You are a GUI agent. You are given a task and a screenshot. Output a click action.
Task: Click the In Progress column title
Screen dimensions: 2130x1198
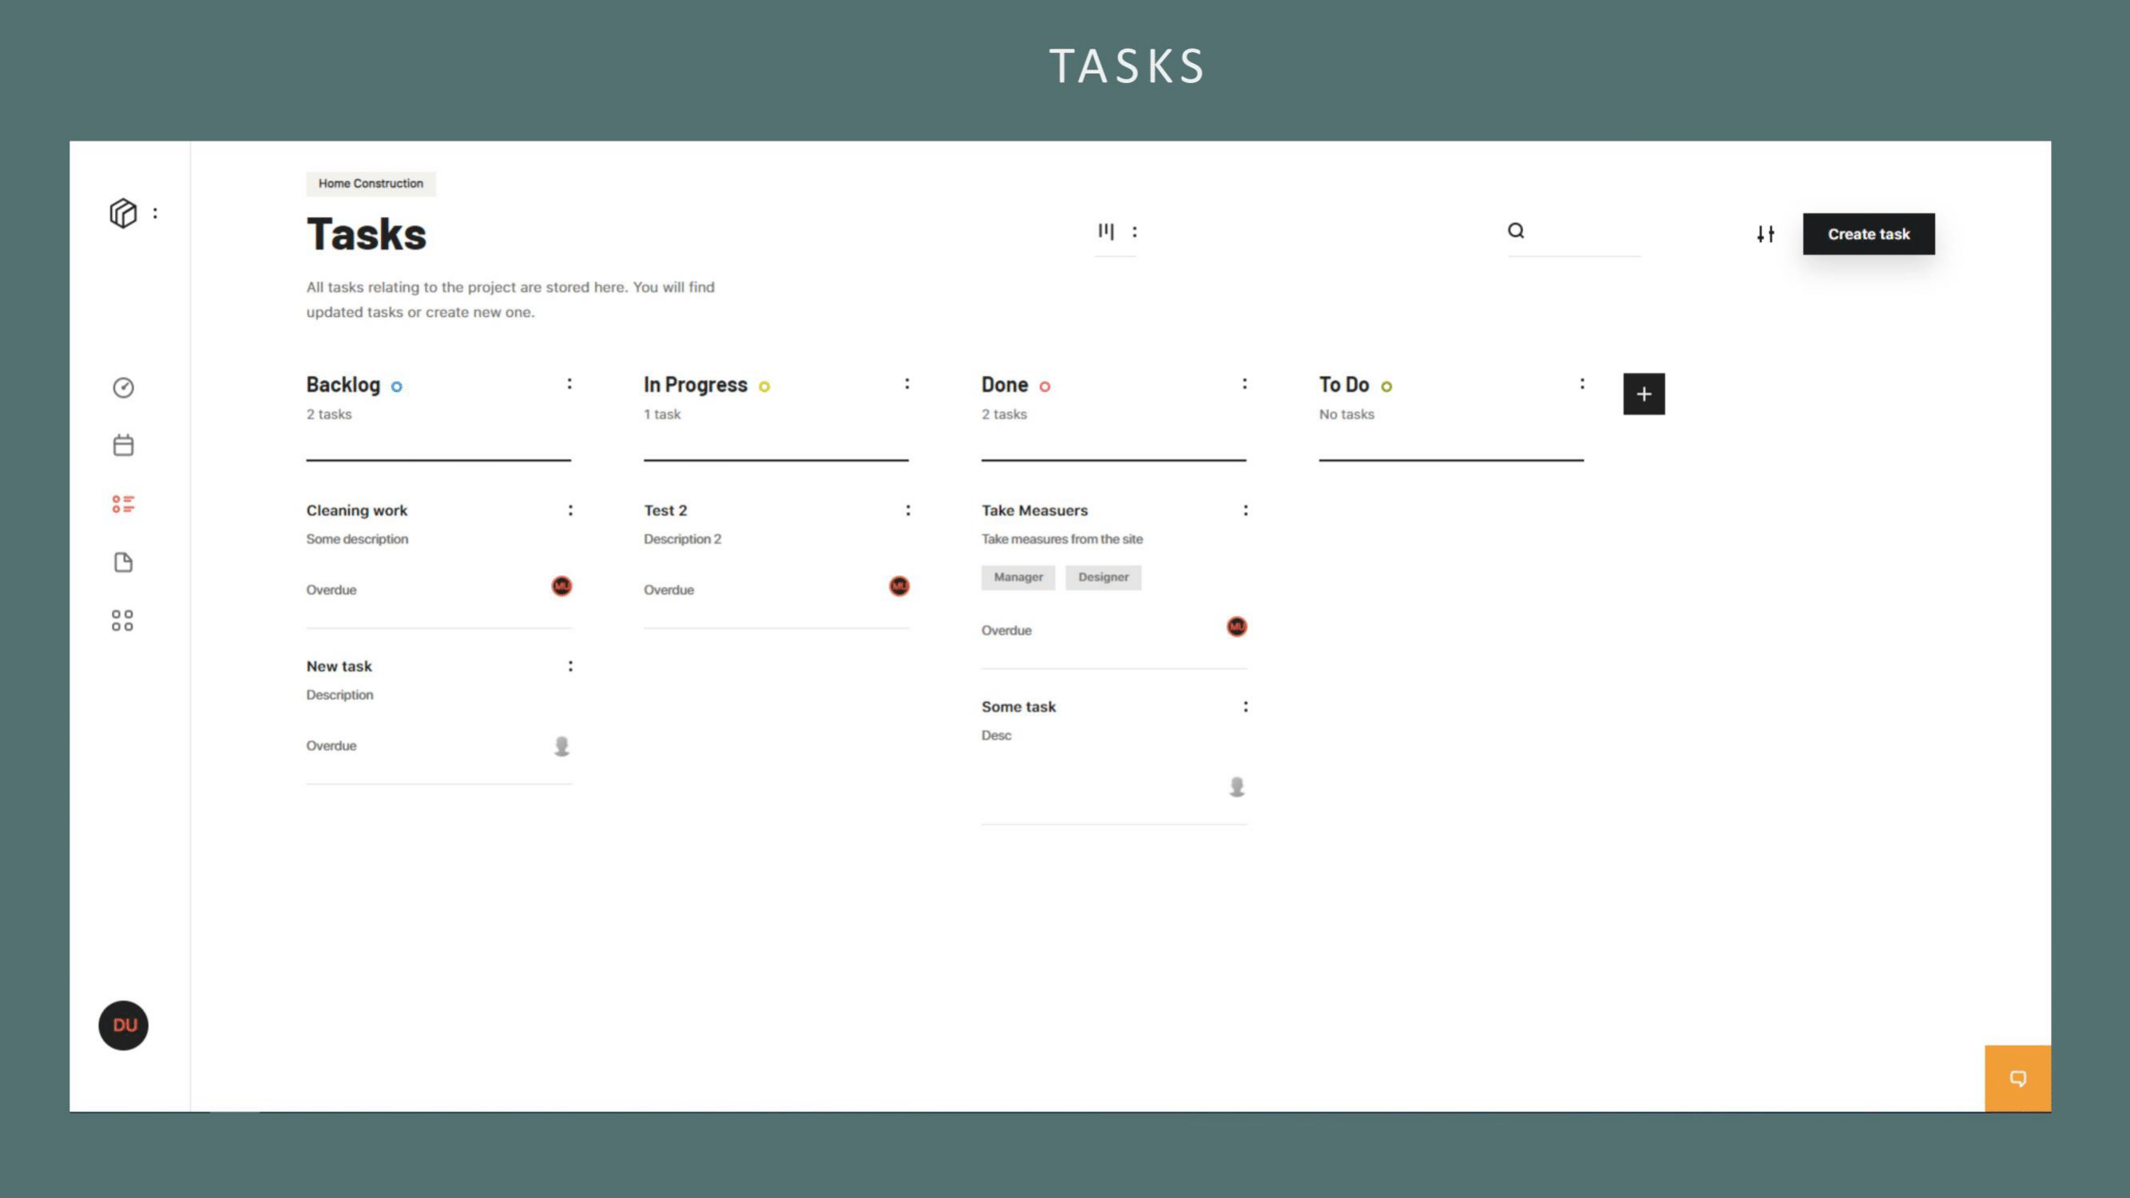(x=696, y=384)
